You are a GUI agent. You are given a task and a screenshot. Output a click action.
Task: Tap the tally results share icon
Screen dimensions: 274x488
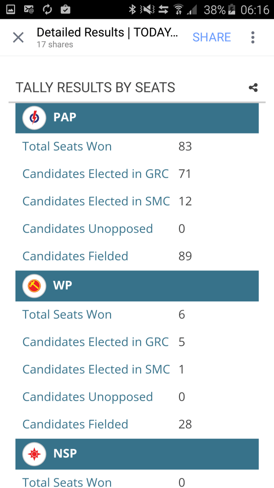[x=253, y=88]
